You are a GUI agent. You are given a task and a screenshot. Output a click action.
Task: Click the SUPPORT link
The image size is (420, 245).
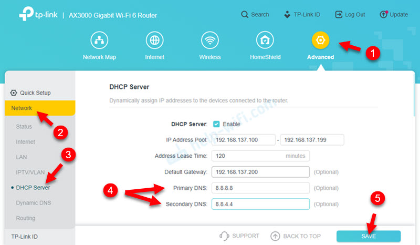tap(239, 236)
